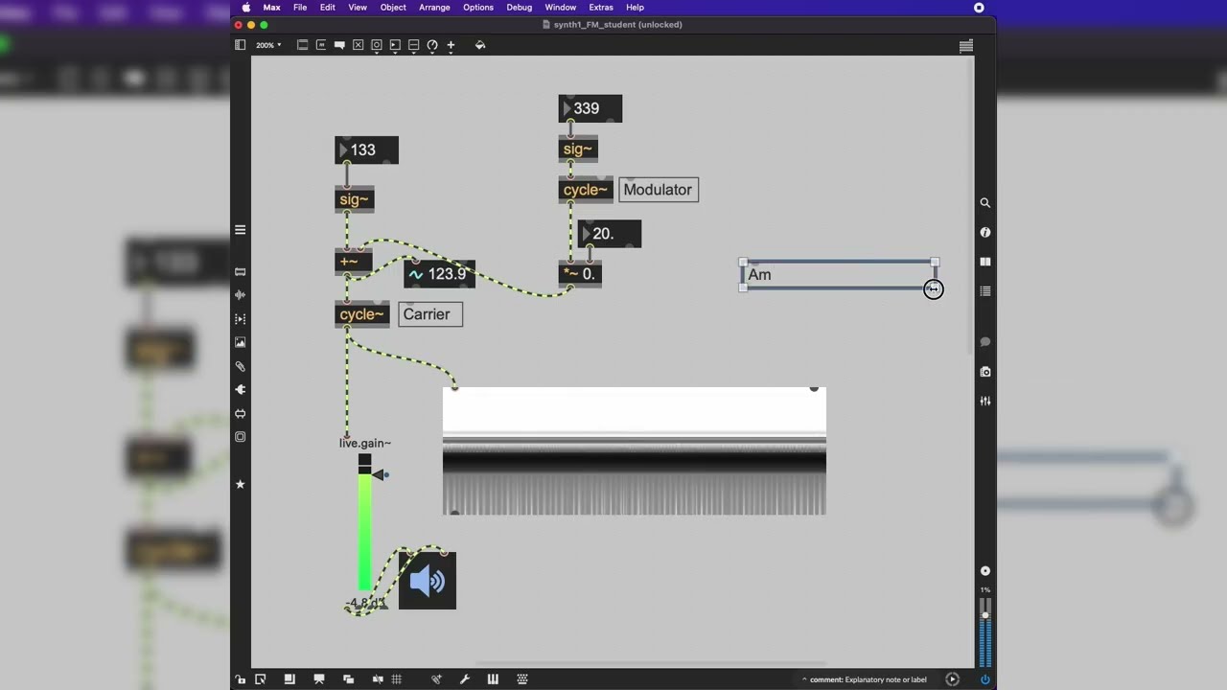Click into the comment box reading Am

pyautogui.click(x=839, y=275)
